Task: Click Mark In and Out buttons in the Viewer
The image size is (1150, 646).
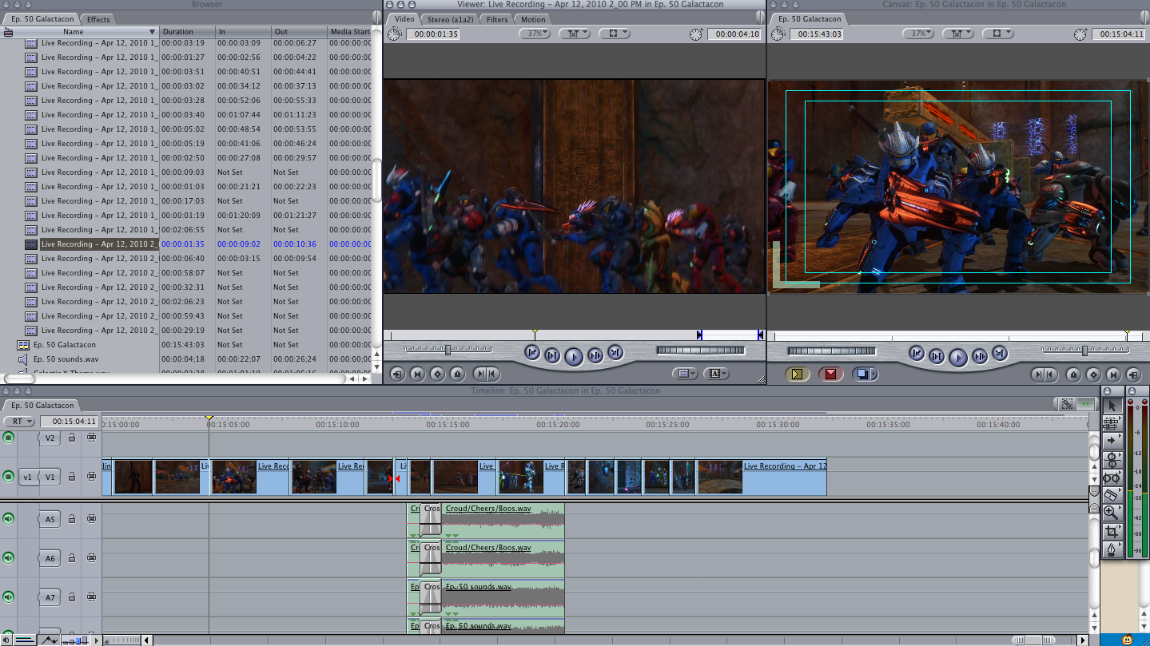Action: coord(486,373)
